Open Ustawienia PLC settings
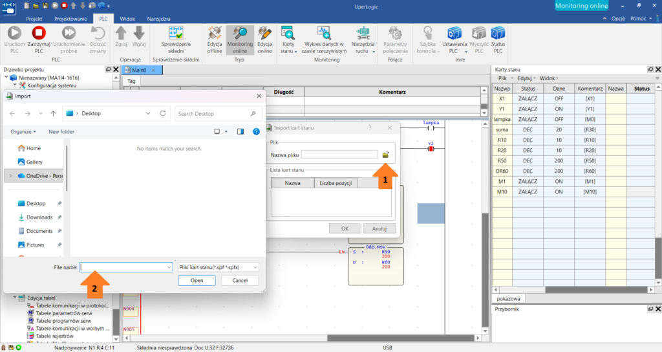This screenshot has width=662, height=352. point(454,39)
